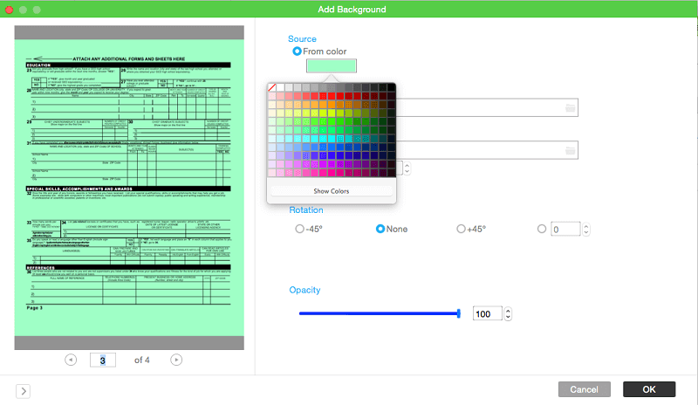
Task: Select the custom angle rotation radio button
Action: tap(541, 229)
